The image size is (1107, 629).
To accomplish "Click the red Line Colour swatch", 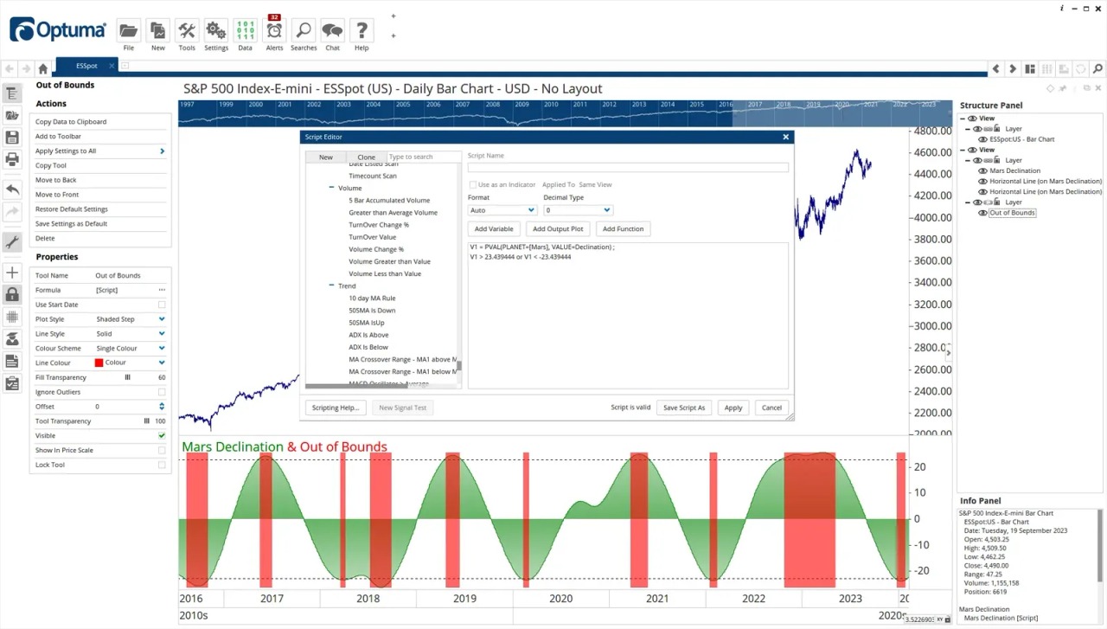I will (x=99, y=363).
